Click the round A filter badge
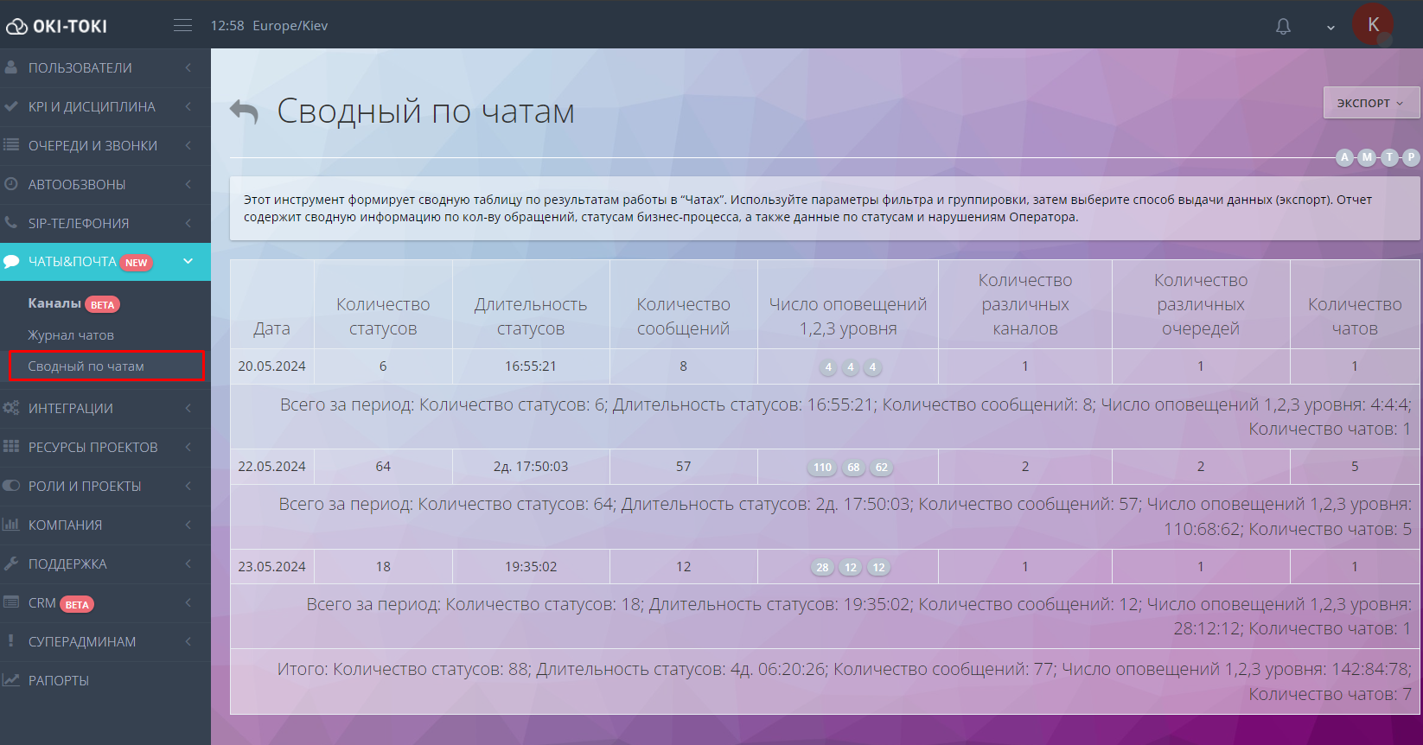 click(x=1344, y=157)
